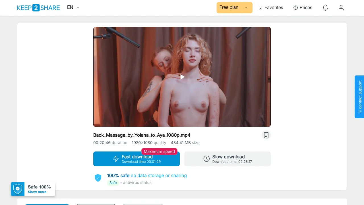Viewport: 364px width, 205px height.
Task: Expand the EN language selector
Action: (x=73, y=7)
